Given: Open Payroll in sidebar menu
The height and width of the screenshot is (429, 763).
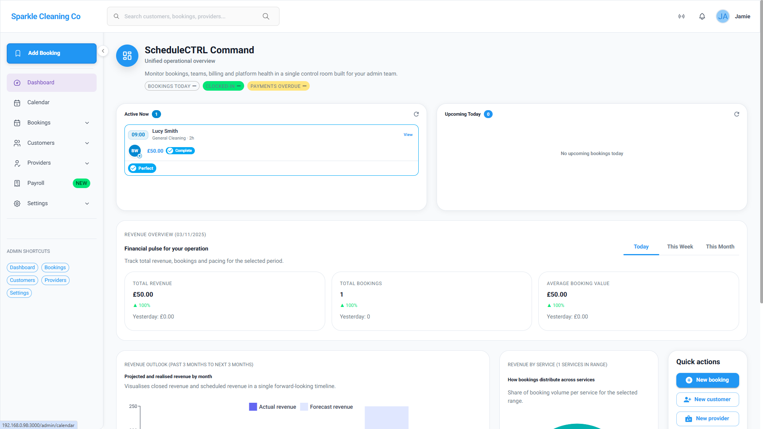Looking at the screenshot, I should tap(52, 183).
